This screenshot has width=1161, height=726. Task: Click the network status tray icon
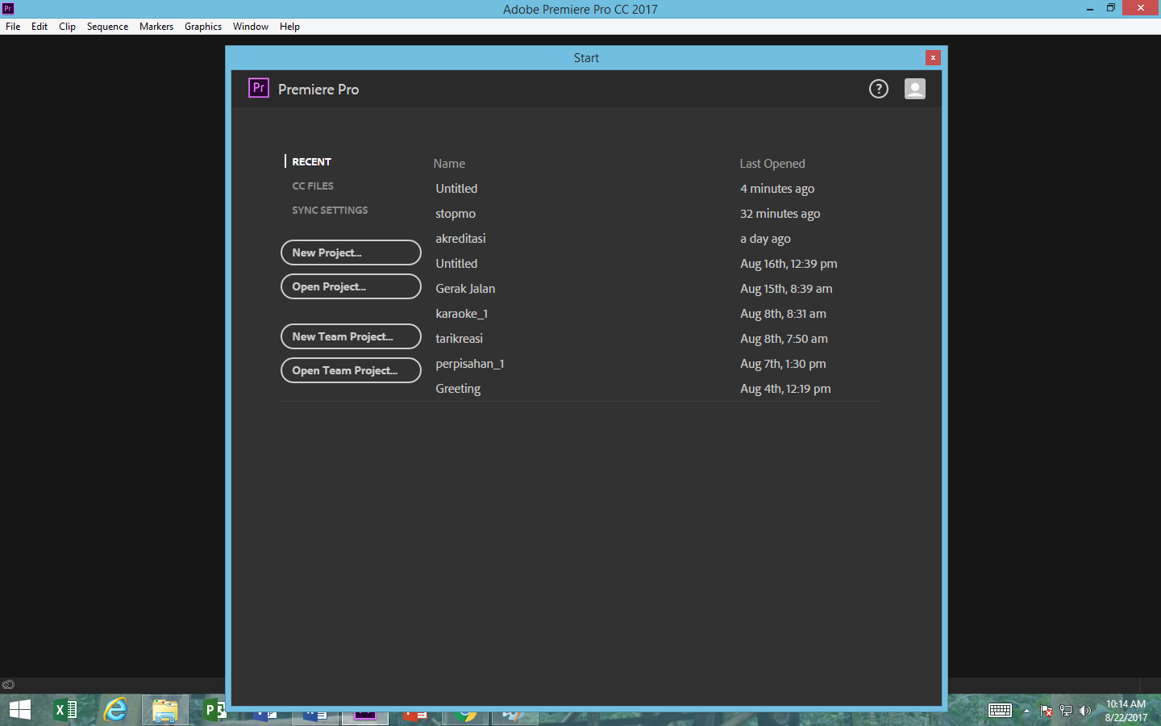coord(1066,711)
